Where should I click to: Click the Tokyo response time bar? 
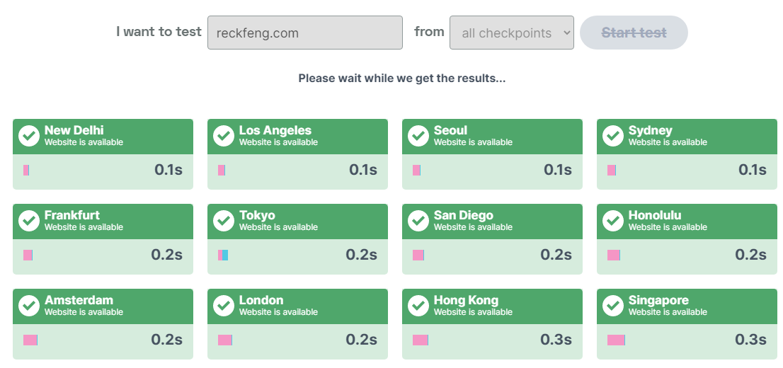223,255
